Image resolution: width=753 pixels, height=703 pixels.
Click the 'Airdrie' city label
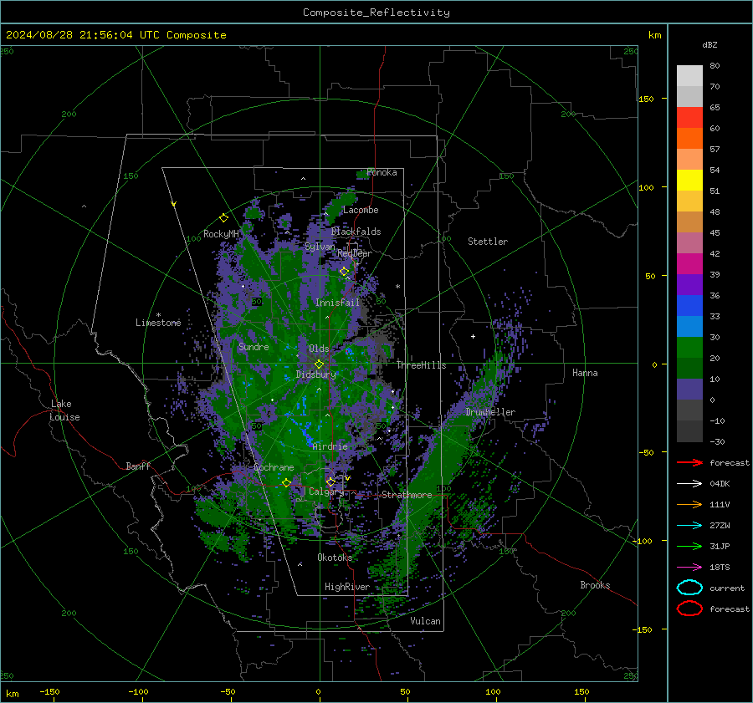click(x=330, y=446)
